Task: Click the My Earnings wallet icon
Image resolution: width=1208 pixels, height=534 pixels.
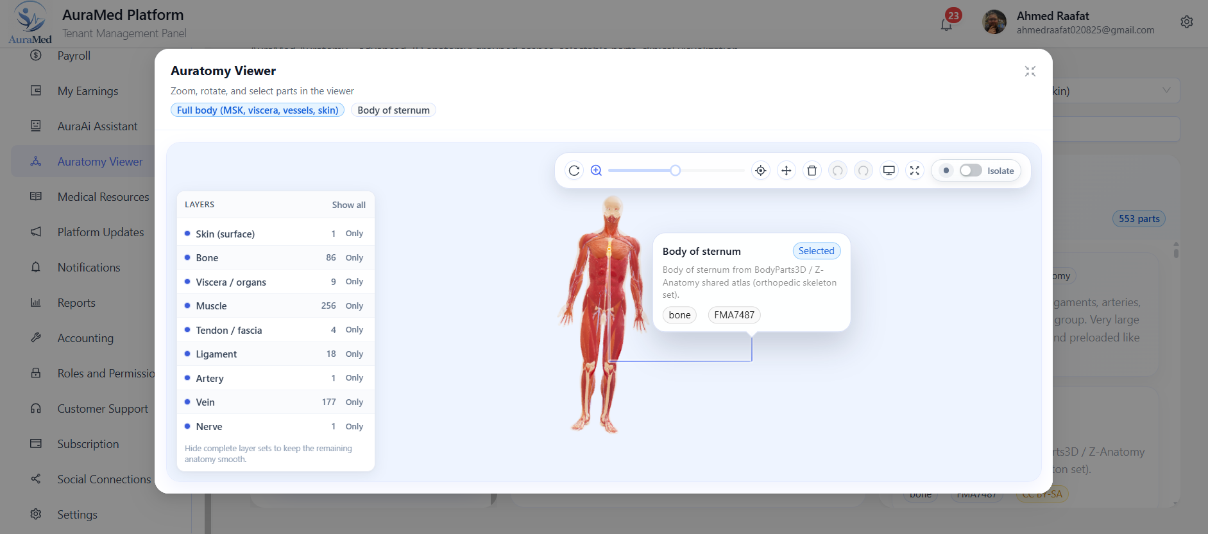Action: click(36, 90)
